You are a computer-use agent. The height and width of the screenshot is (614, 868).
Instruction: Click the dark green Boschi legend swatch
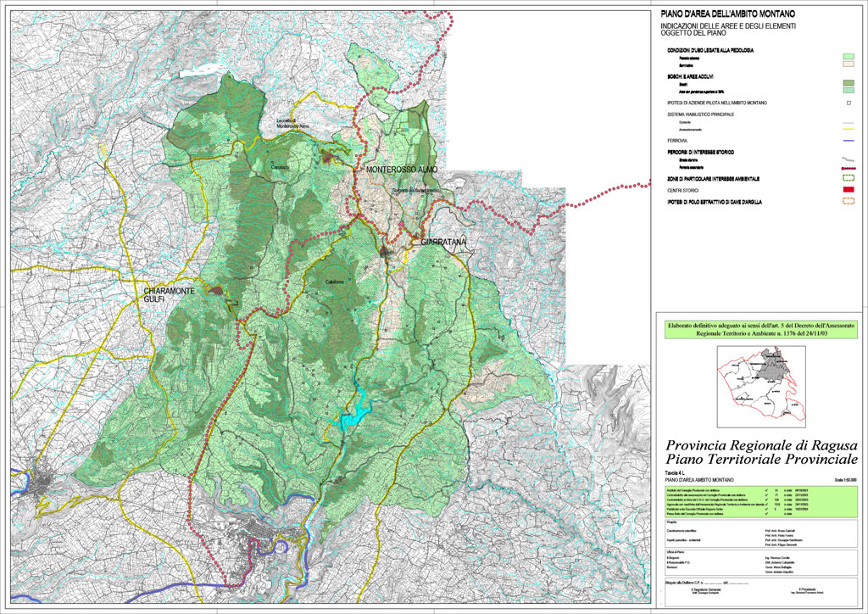tap(848, 82)
